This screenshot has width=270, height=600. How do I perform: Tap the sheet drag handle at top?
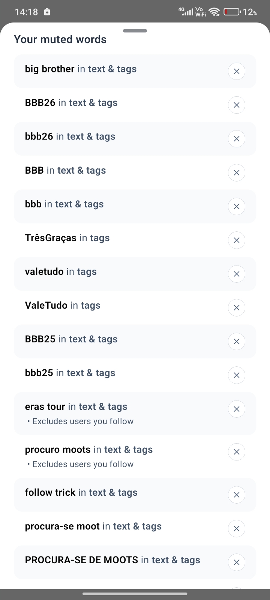click(135, 31)
